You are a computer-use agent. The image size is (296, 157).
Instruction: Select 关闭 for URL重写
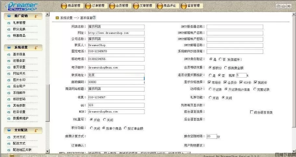[x=105, y=119]
